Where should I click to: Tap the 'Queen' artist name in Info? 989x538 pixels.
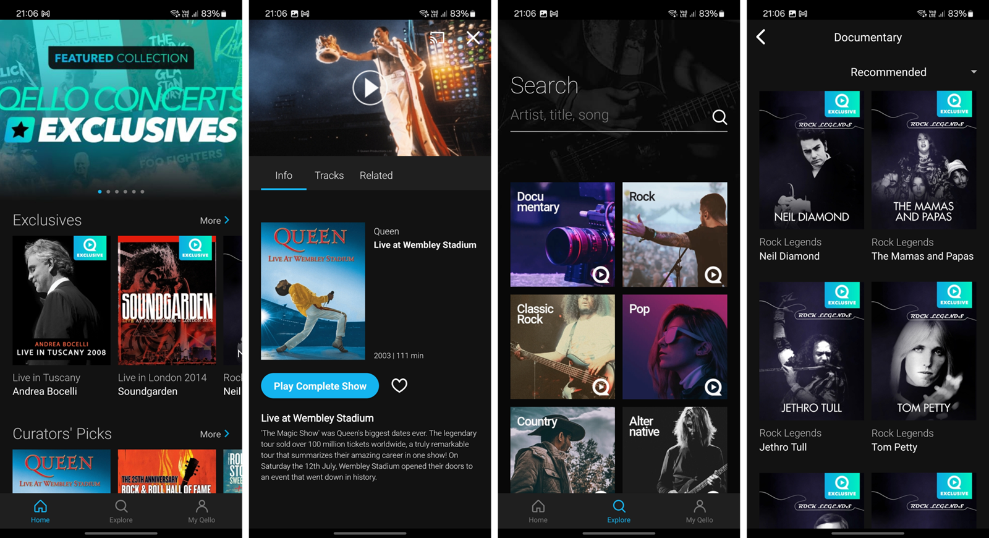(386, 231)
